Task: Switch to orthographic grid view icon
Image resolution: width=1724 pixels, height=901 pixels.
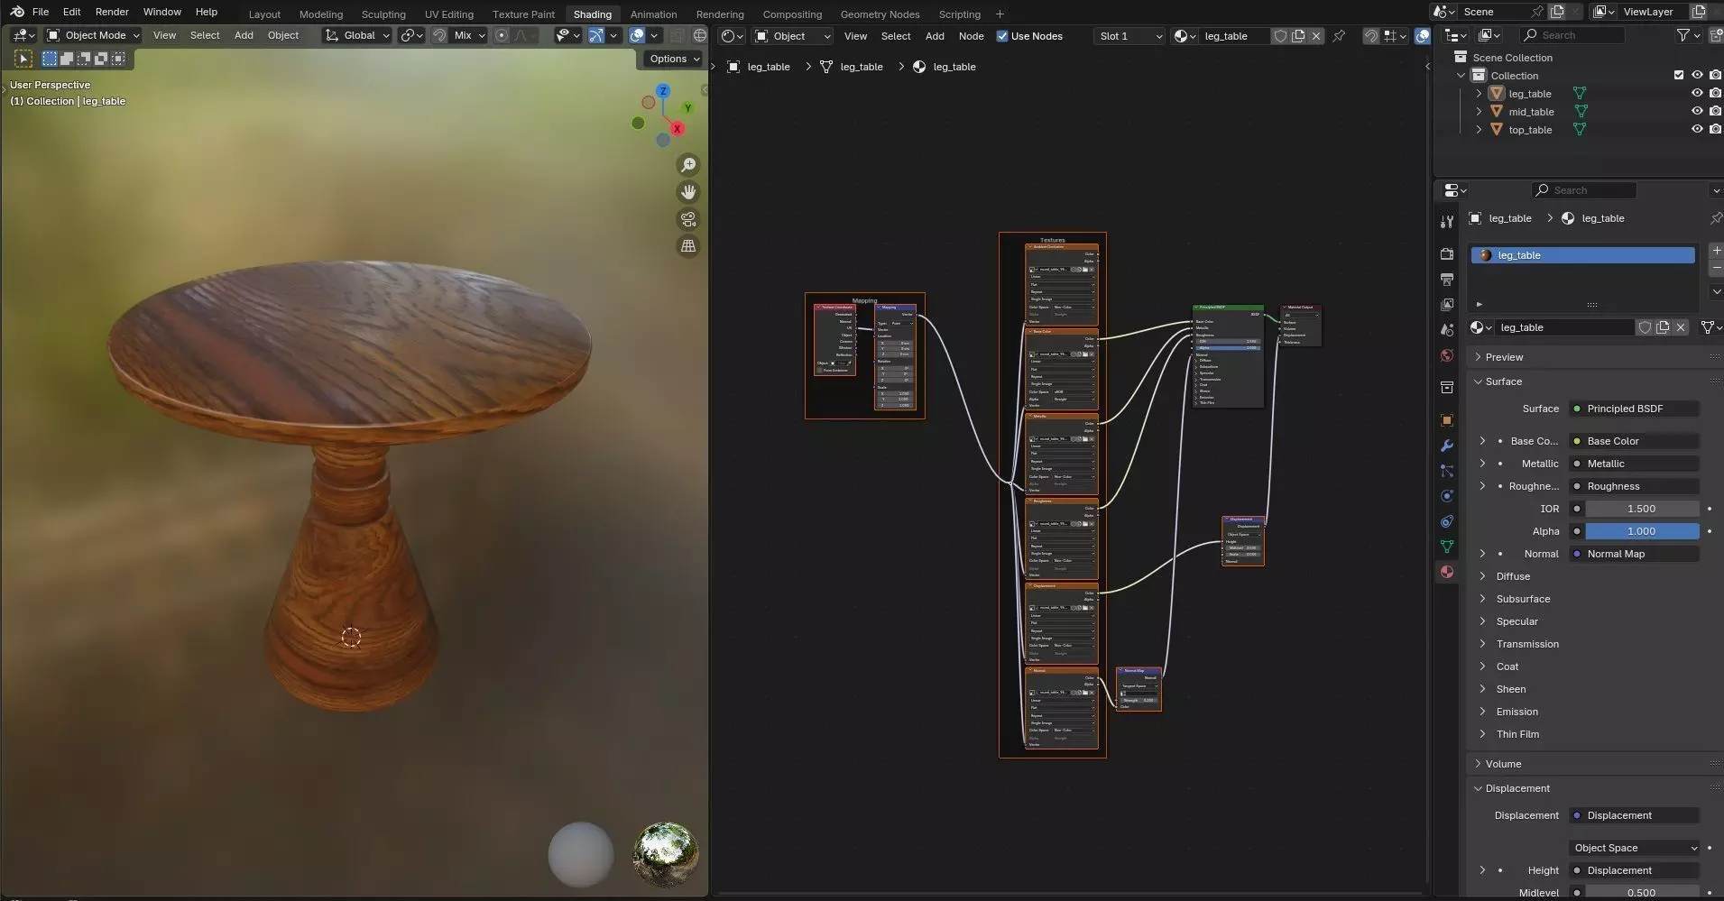Action: coord(688,246)
